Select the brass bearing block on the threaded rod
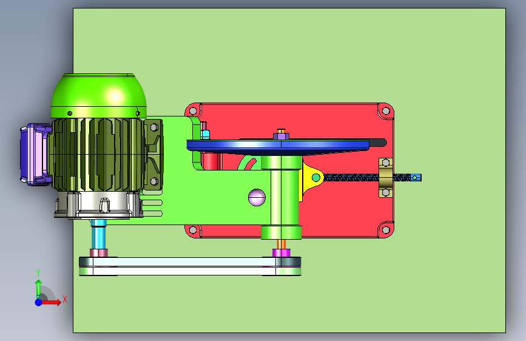Viewport: 526px width, 341px height. [386, 178]
